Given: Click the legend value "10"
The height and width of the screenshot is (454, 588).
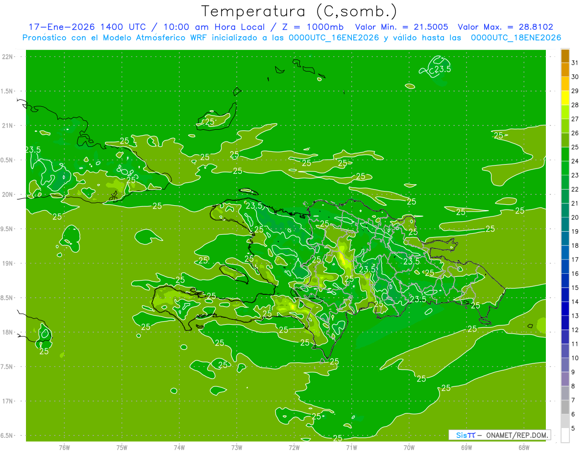Looking at the screenshot, I should click(x=575, y=358).
